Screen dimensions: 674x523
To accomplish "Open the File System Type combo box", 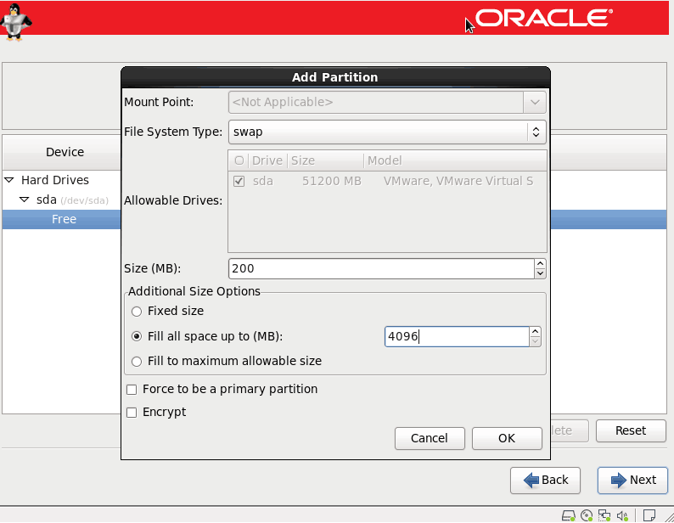I will coord(387,132).
